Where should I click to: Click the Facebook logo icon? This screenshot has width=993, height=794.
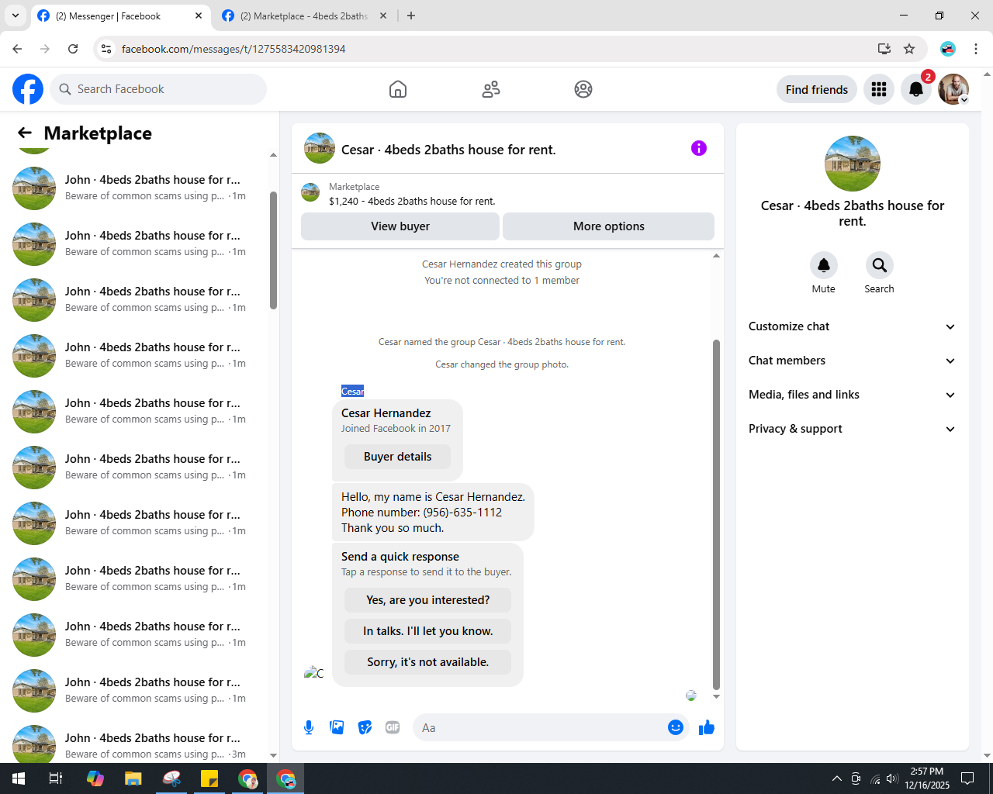[28, 89]
